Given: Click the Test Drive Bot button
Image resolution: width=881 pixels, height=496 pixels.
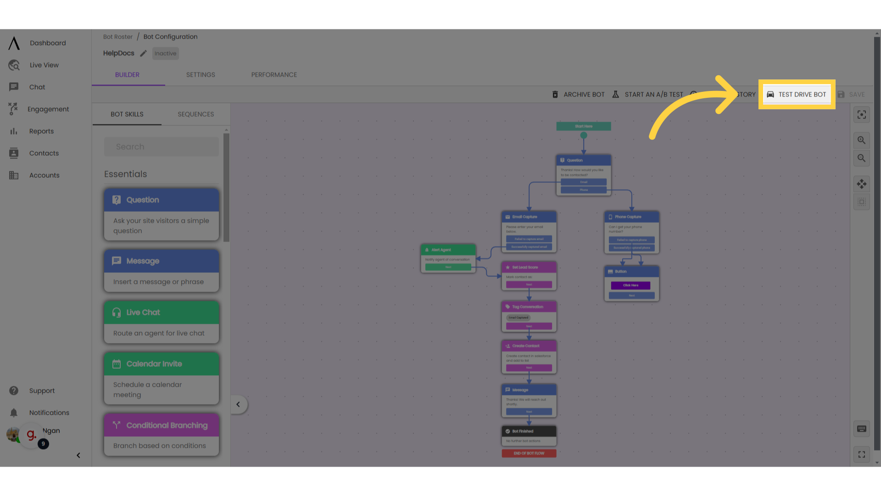Looking at the screenshot, I should coord(797,94).
